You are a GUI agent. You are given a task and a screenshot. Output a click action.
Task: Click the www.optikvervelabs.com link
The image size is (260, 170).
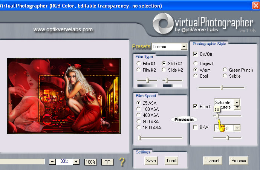(x=63, y=29)
